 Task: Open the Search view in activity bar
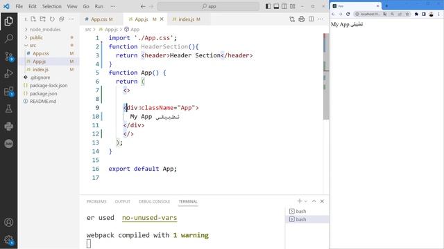(8, 39)
